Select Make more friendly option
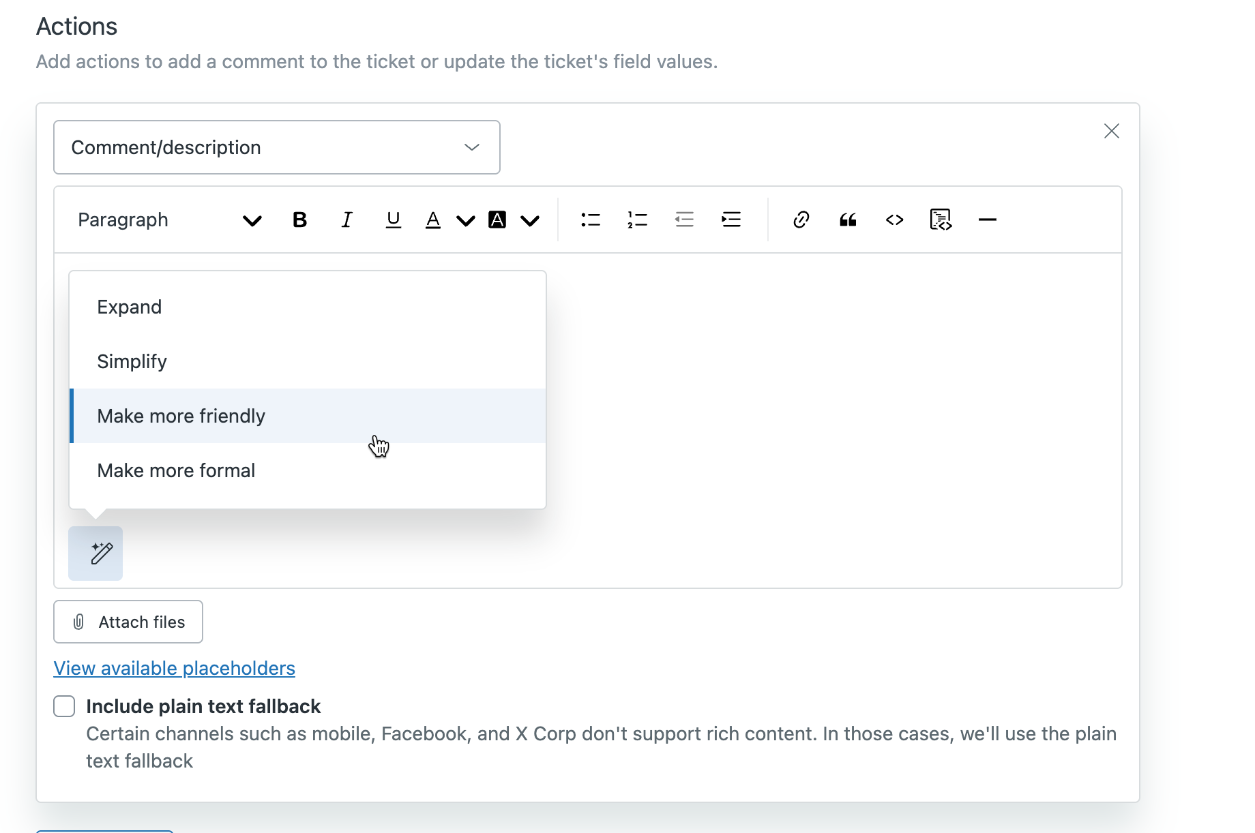1255x833 pixels. pos(181,416)
